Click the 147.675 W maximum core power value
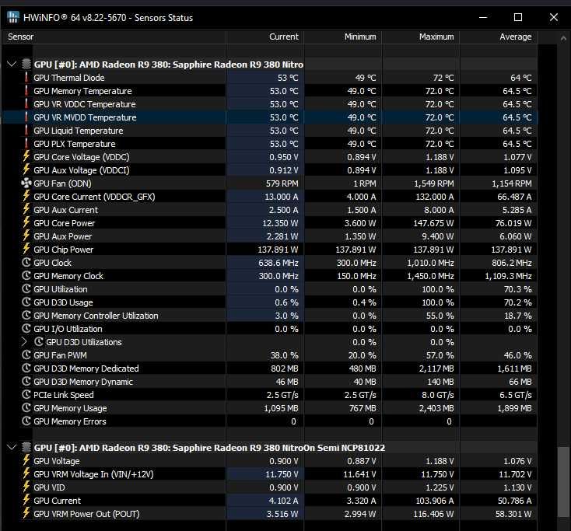The image size is (571, 531). click(433, 223)
